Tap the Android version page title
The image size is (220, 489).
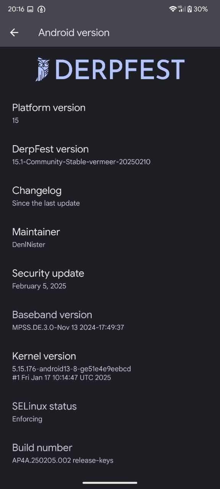click(74, 32)
